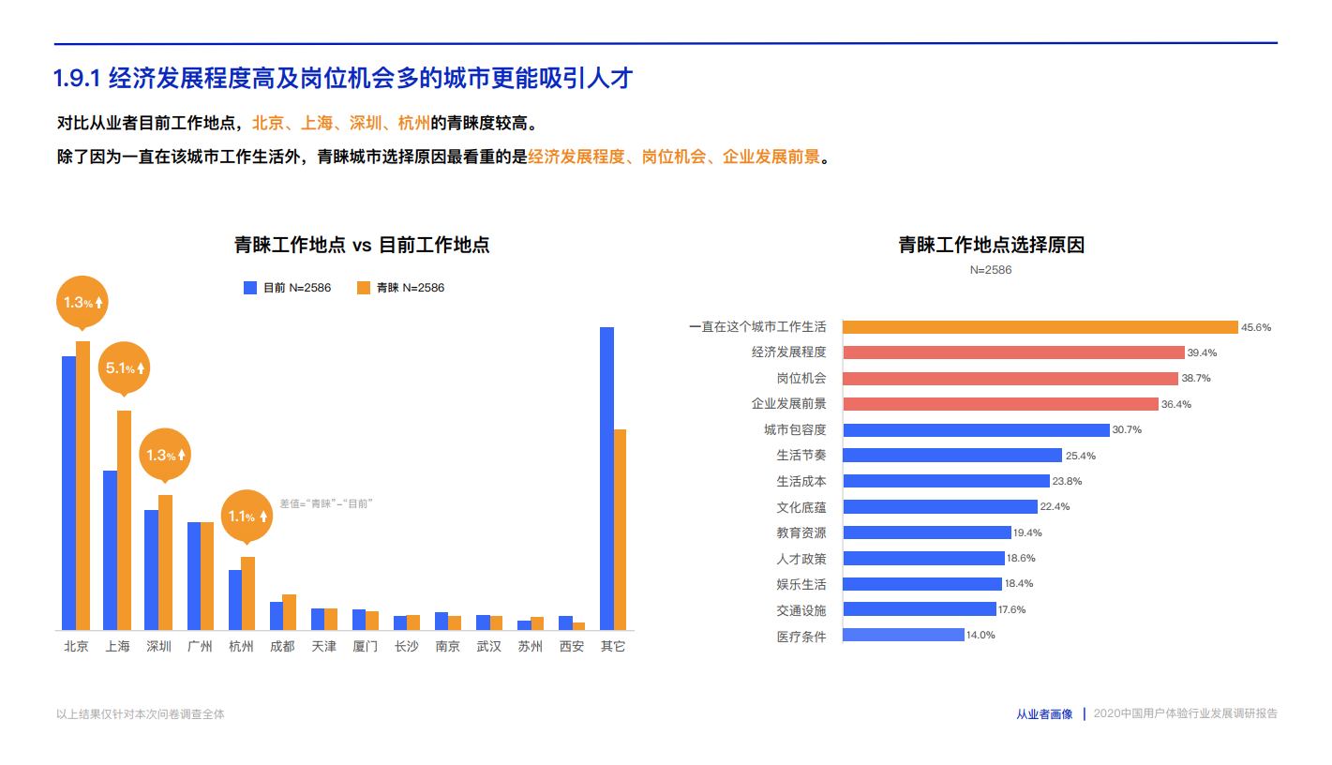Click the blue 目前 legend swatch
Screen dimensions: 1332x765
tap(250, 288)
